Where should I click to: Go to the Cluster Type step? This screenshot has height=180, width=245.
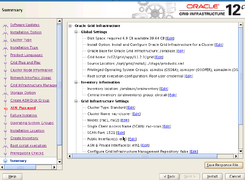tap(21, 40)
